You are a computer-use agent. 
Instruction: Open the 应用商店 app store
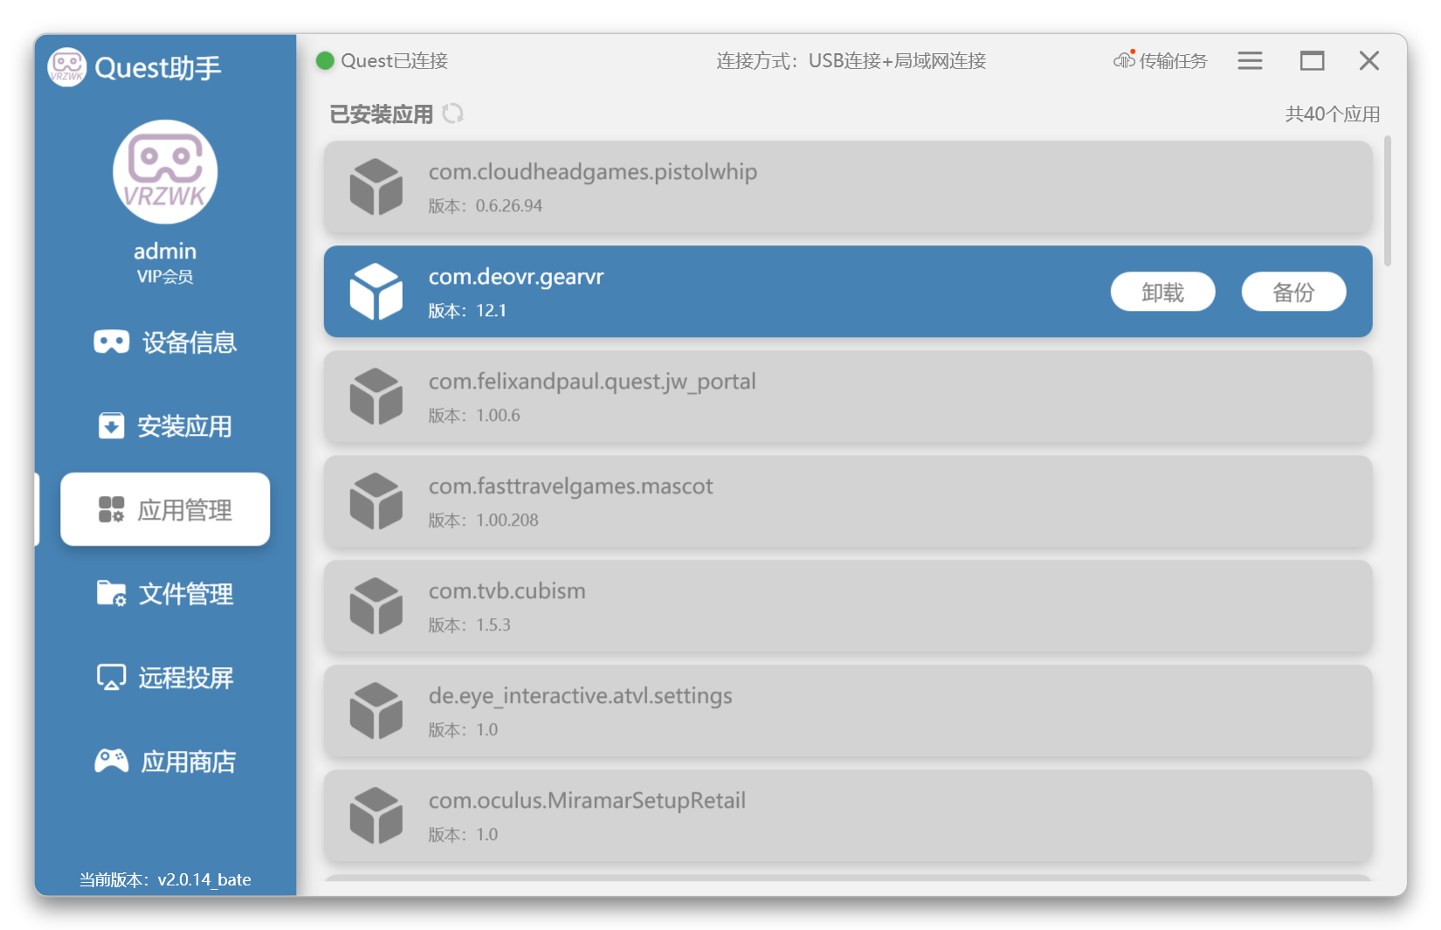(165, 761)
